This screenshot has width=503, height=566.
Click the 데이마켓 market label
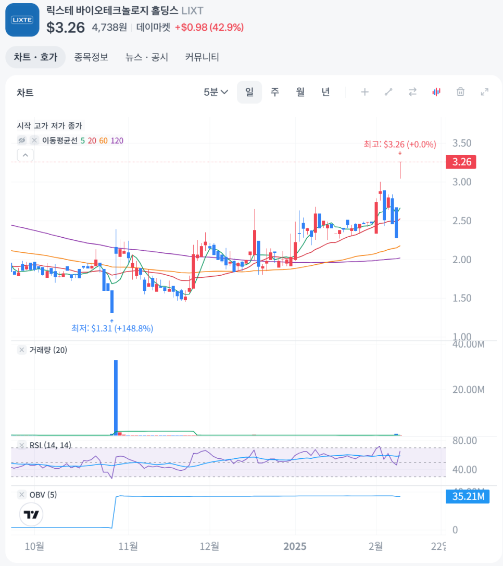tap(153, 27)
